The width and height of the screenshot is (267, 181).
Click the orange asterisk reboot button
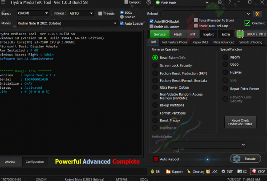pos(257,14)
